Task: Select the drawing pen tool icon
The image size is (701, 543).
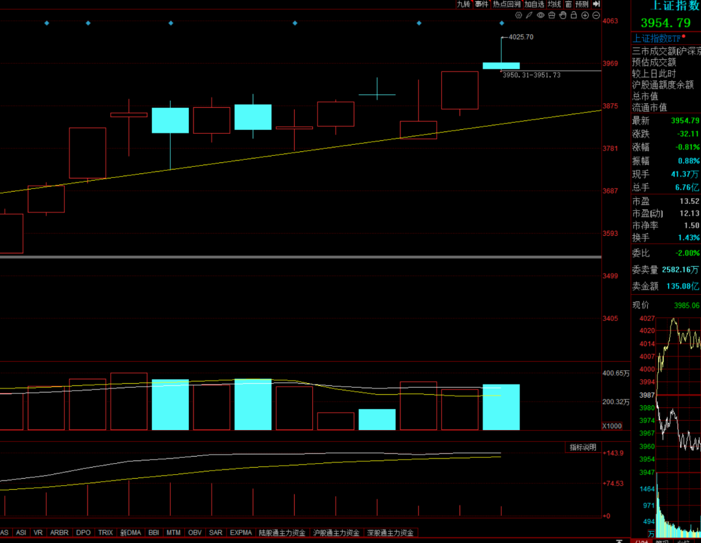Action: tap(529, 14)
